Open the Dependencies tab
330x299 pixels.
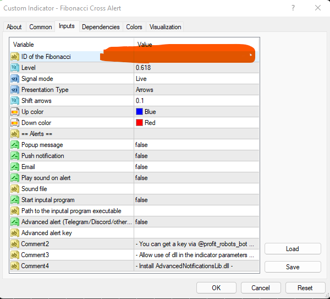(101, 27)
